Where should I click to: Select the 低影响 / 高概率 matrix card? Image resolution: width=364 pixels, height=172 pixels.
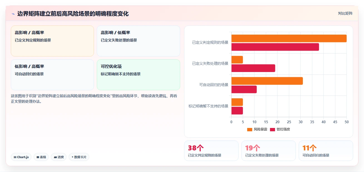(x=52, y=75)
